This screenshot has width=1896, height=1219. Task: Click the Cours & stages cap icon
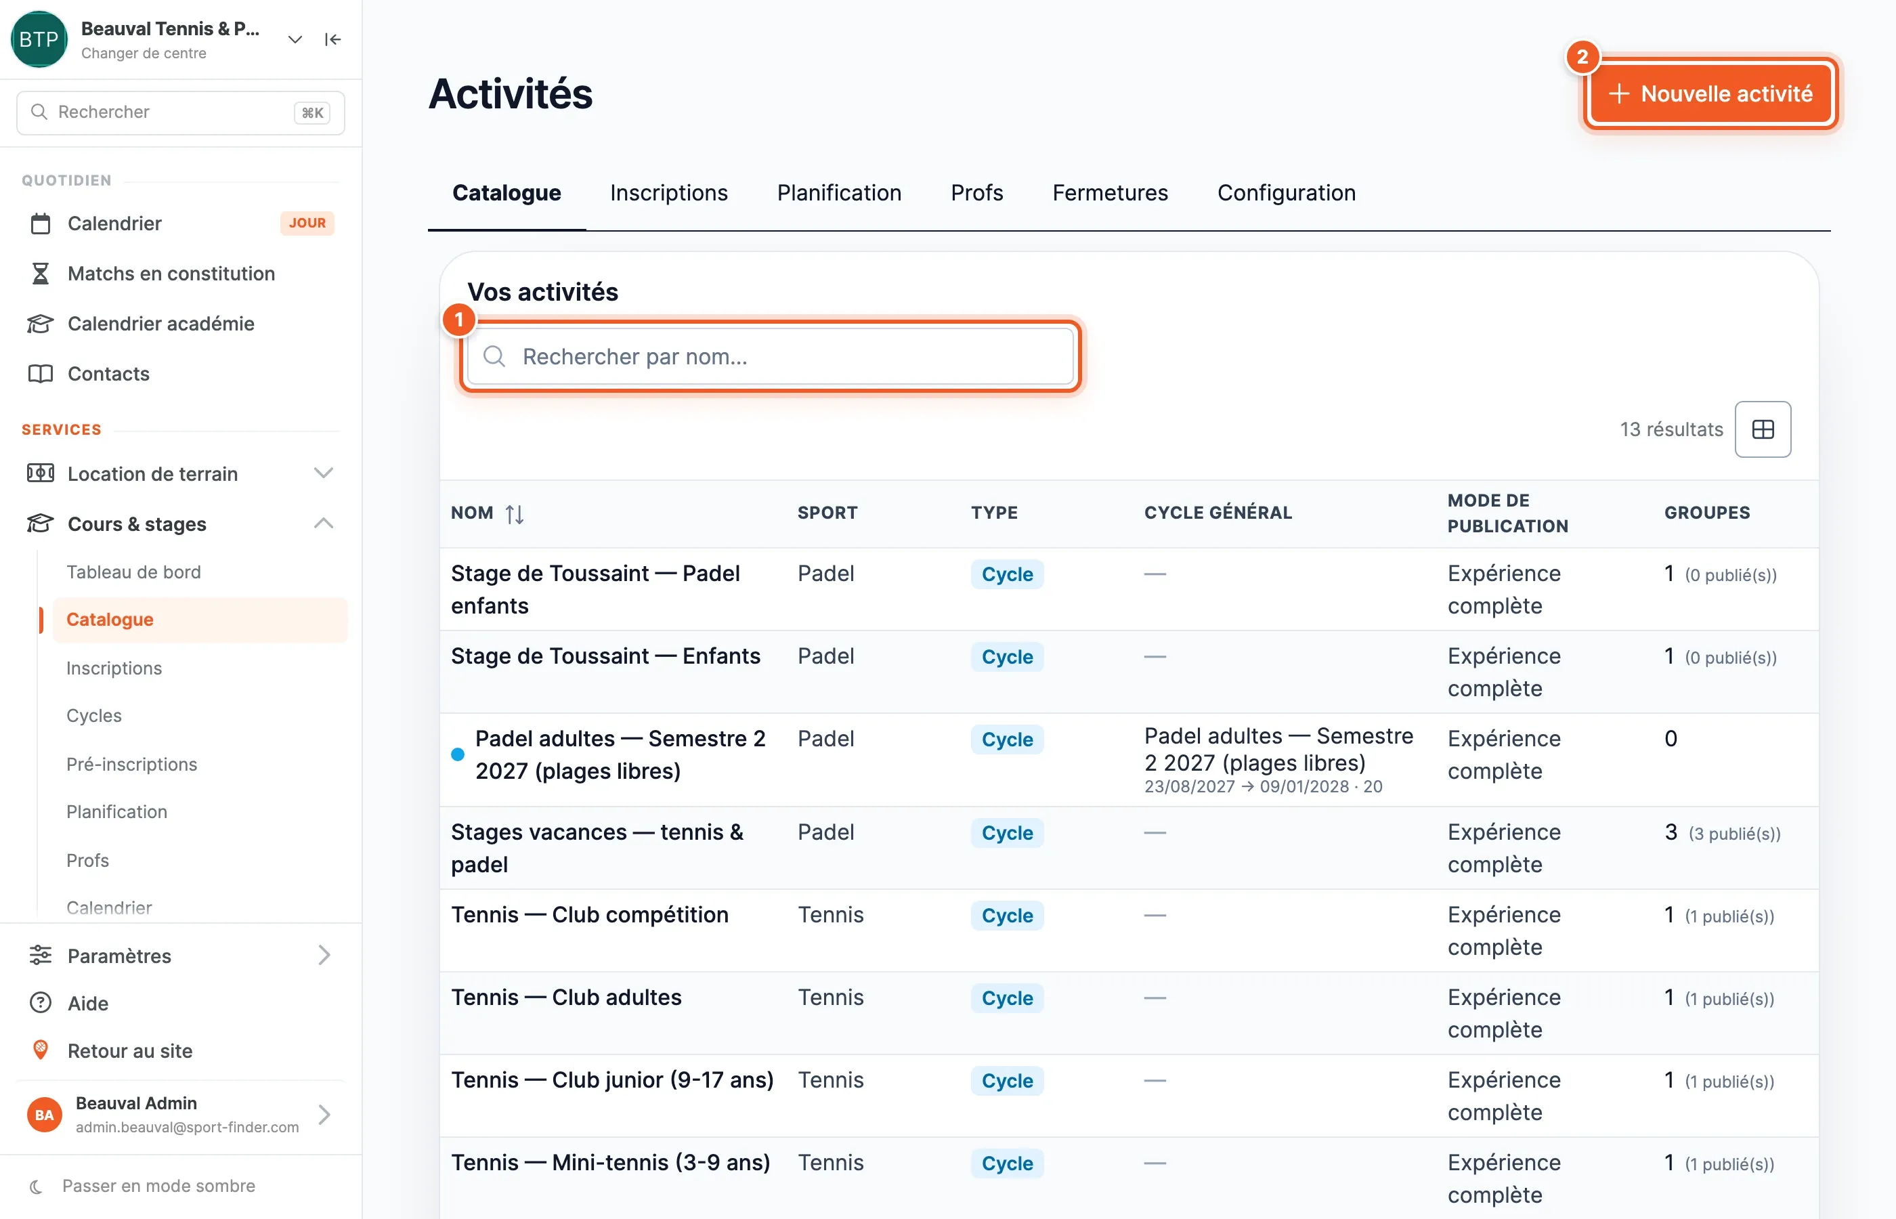(41, 523)
